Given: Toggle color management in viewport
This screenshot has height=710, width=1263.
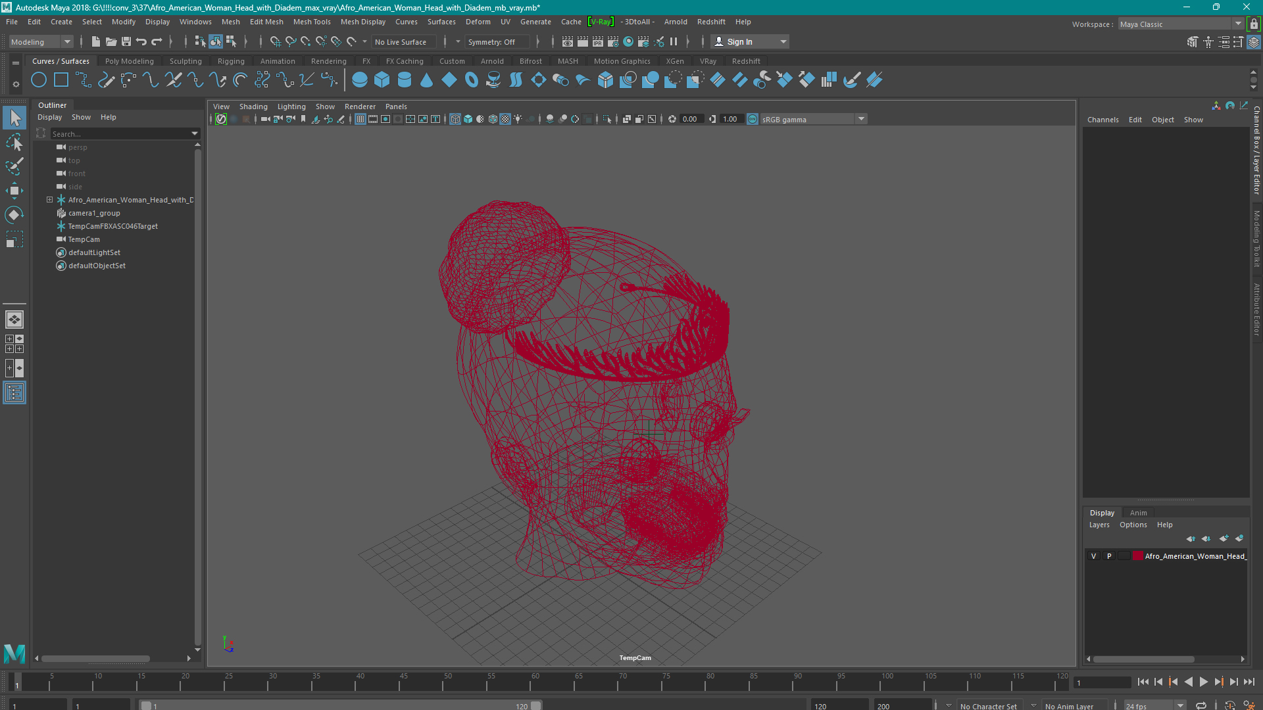Looking at the screenshot, I should tap(753, 119).
